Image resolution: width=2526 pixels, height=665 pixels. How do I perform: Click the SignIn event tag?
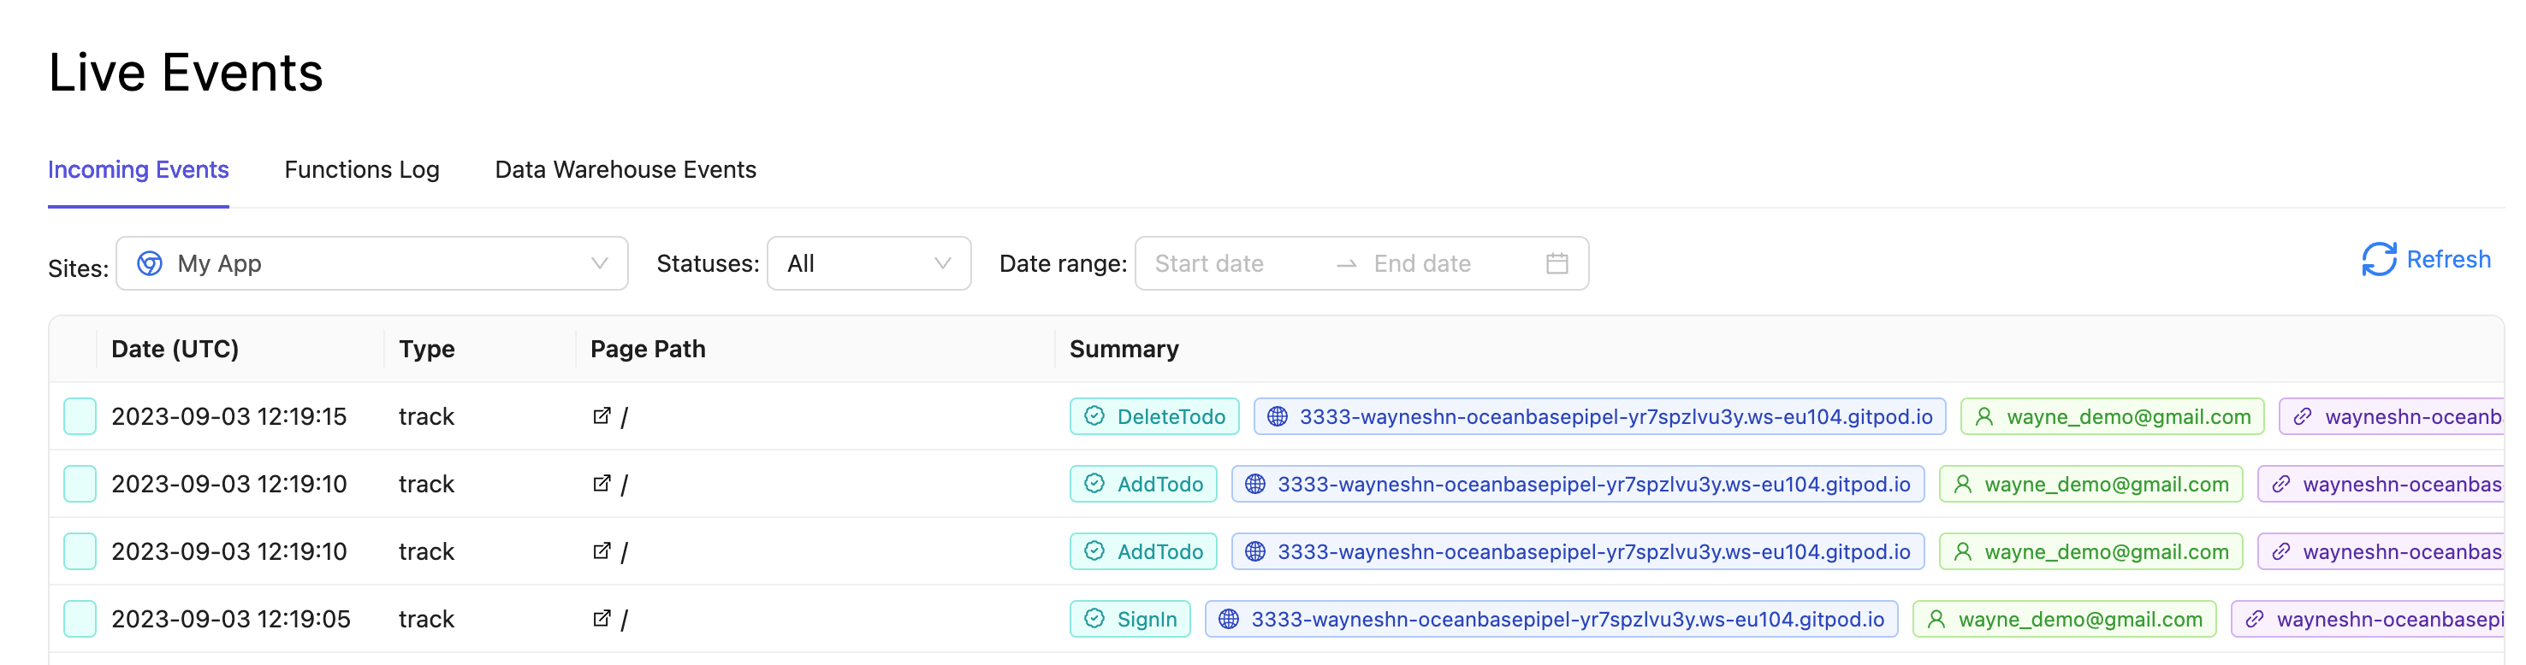(x=1130, y=619)
